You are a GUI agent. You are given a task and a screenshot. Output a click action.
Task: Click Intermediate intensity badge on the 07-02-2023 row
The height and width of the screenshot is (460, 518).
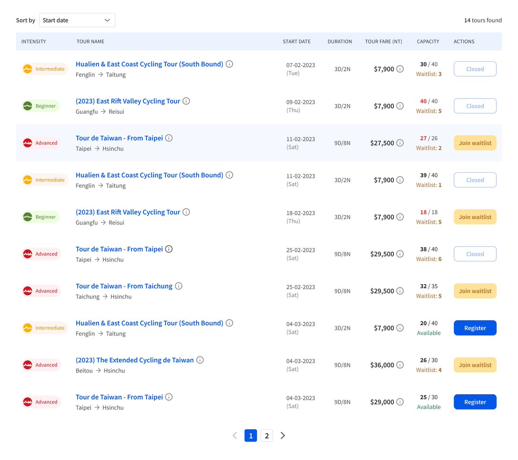(x=45, y=69)
